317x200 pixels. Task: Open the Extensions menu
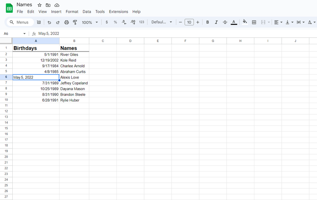(118, 12)
